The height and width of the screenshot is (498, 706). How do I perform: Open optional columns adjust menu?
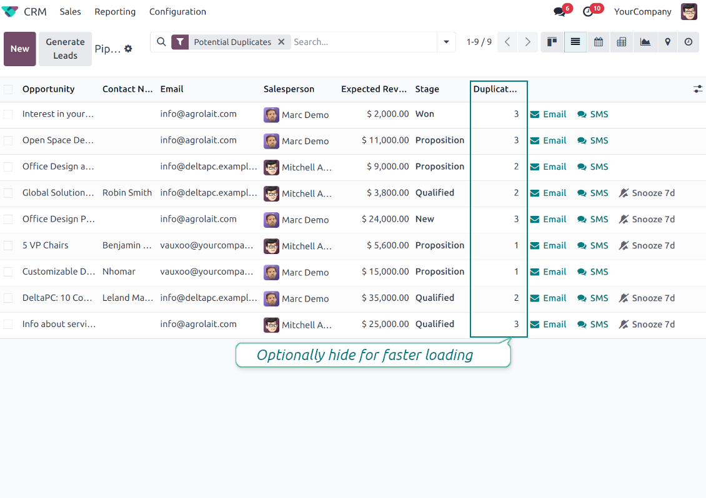pos(698,89)
